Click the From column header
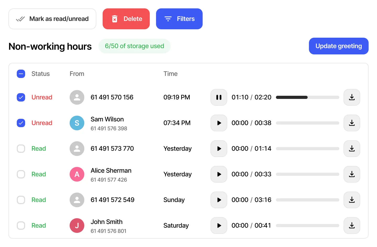Screen dimensions: 377x247 (x=77, y=74)
